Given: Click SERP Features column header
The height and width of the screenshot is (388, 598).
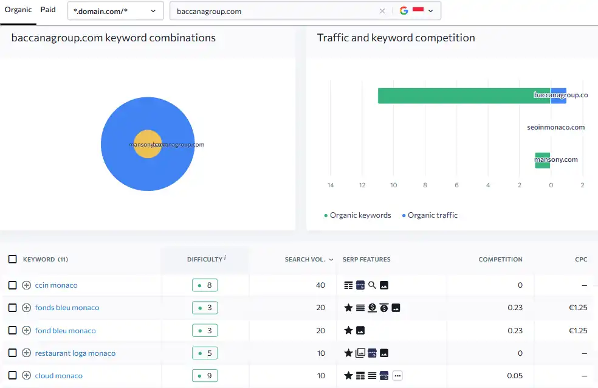Looking at the screenshot, I should tap(366, 260).
